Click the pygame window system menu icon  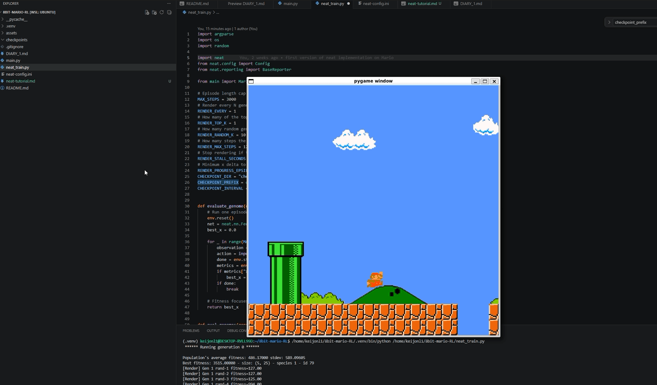[251, 81]
